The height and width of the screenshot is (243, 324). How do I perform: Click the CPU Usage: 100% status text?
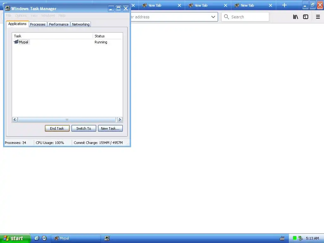pos(50,143)
